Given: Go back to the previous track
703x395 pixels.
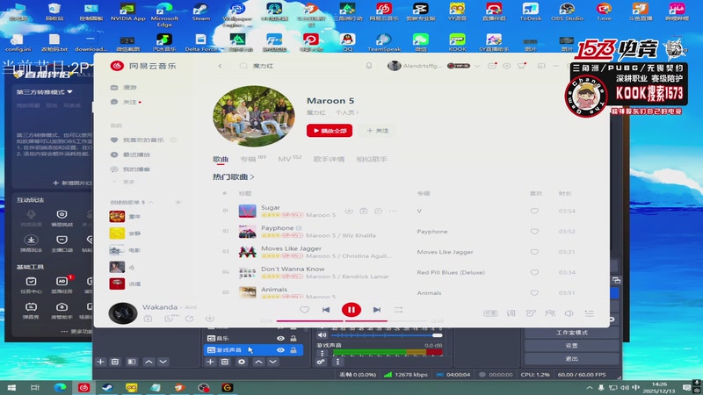Looking at the screenshot, I should [x=326, y=310].
